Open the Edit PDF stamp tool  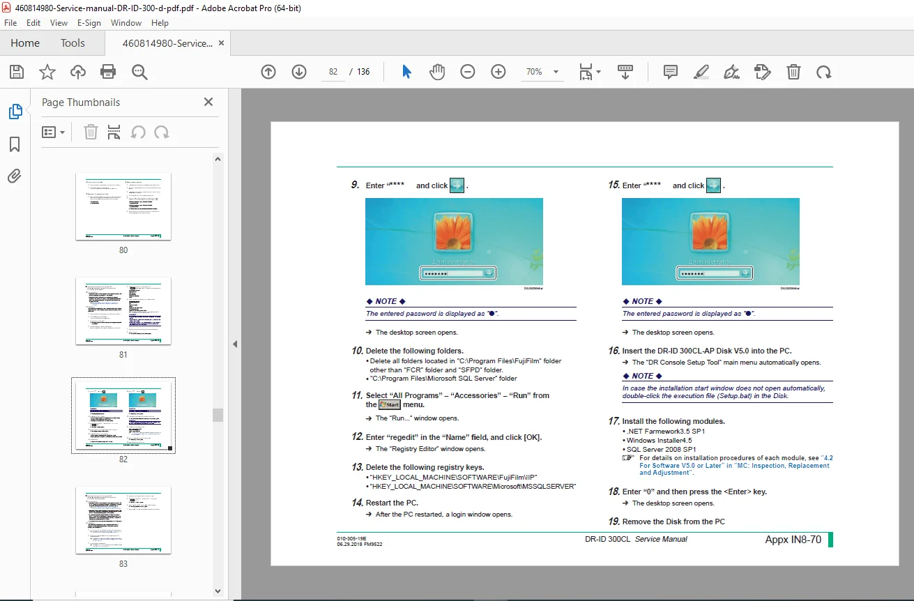pyautogui.click(x=763, y=72)
